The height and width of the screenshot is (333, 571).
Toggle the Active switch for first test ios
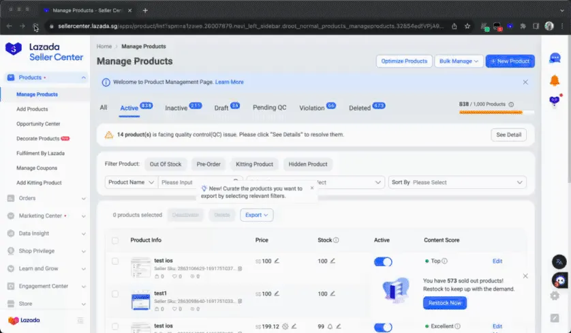[x=383, y=261]
